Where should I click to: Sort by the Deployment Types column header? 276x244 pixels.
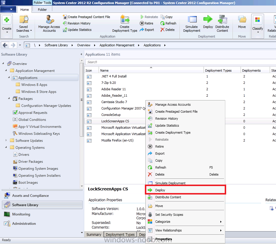pyautogui.click(x=222, y=70)
